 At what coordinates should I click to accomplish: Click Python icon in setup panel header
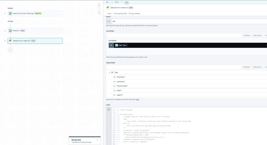click(x=108, y=8)
